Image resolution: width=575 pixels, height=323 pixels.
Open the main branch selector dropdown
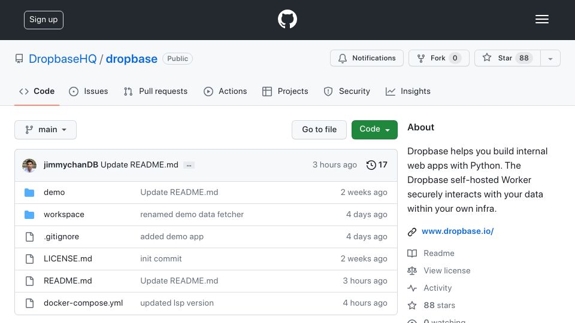(46, 130)
